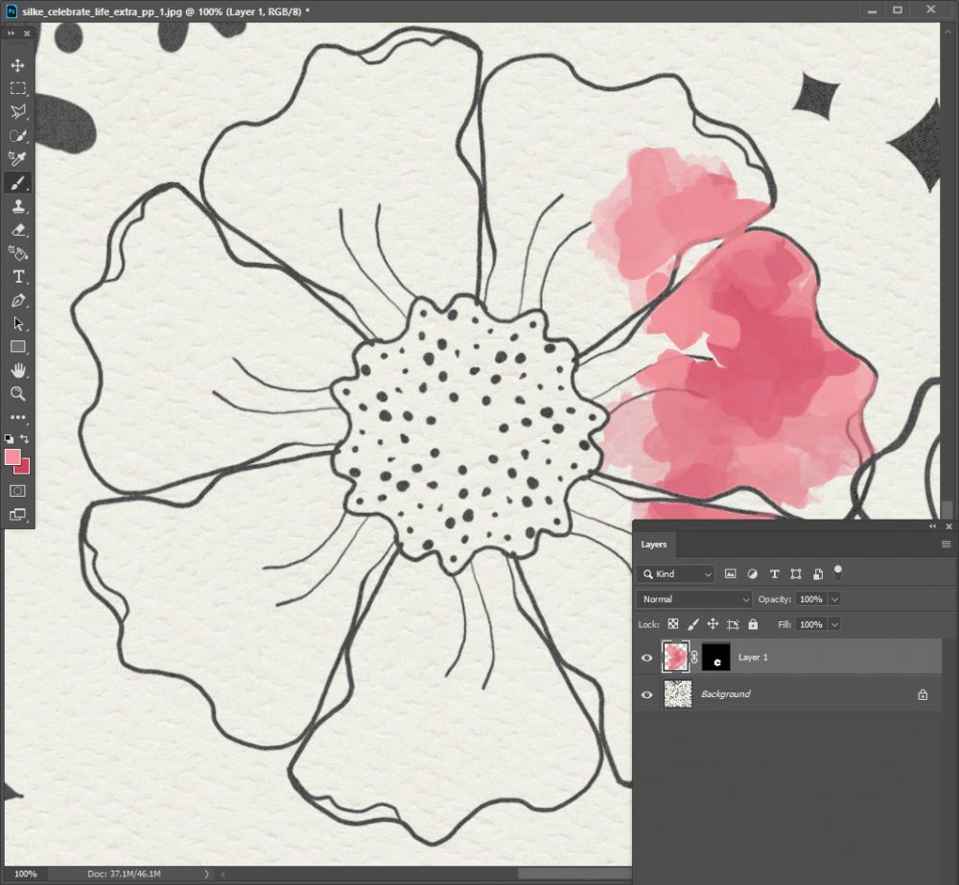Expand the Opacity slider dropdown arrow
Screen dimensions: 959x885
click(x=834, y=599)
